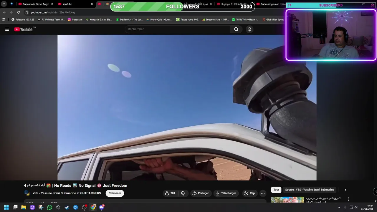Start voice search with the microphone
The width and height of the screenshot is (377, 212).
point(249,29)
